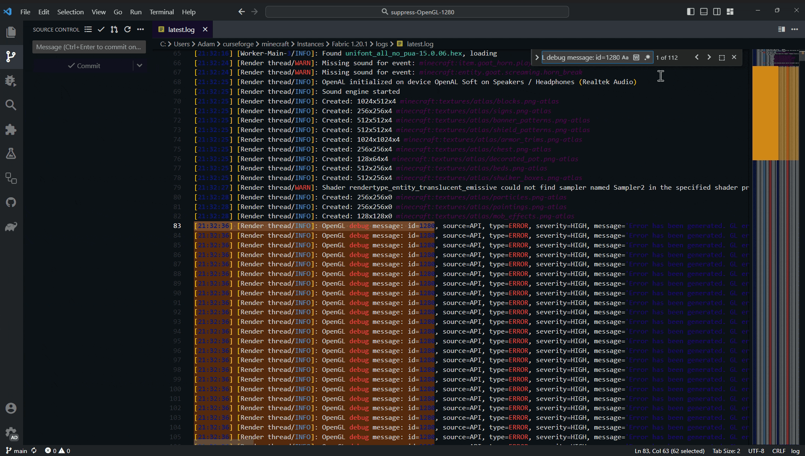The width and height of the screenshot is (805, 456).
Task: Expand the minecraft breadcrumb item
Action: [275, 44]
